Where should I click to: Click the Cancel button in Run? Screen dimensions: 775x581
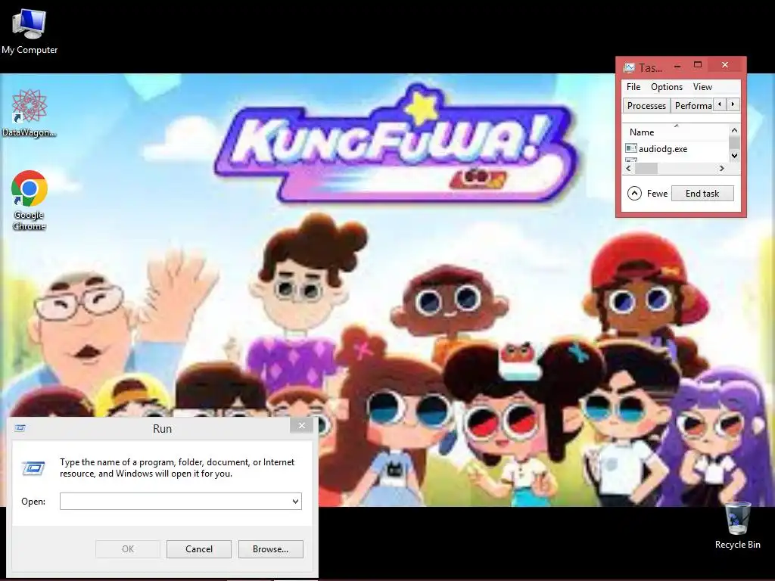coord(199,549)
